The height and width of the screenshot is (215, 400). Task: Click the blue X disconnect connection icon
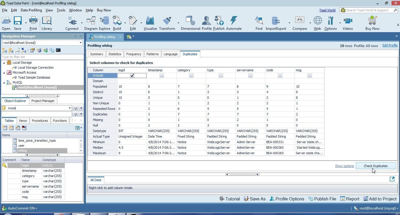(x=24, y=50)
